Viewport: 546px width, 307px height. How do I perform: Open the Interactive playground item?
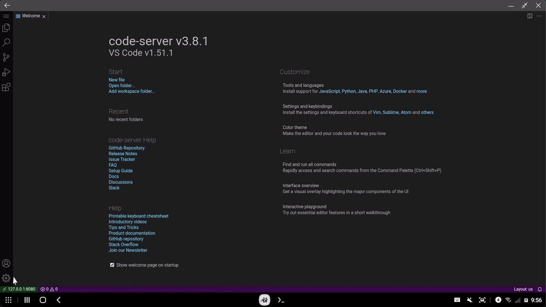336,210
